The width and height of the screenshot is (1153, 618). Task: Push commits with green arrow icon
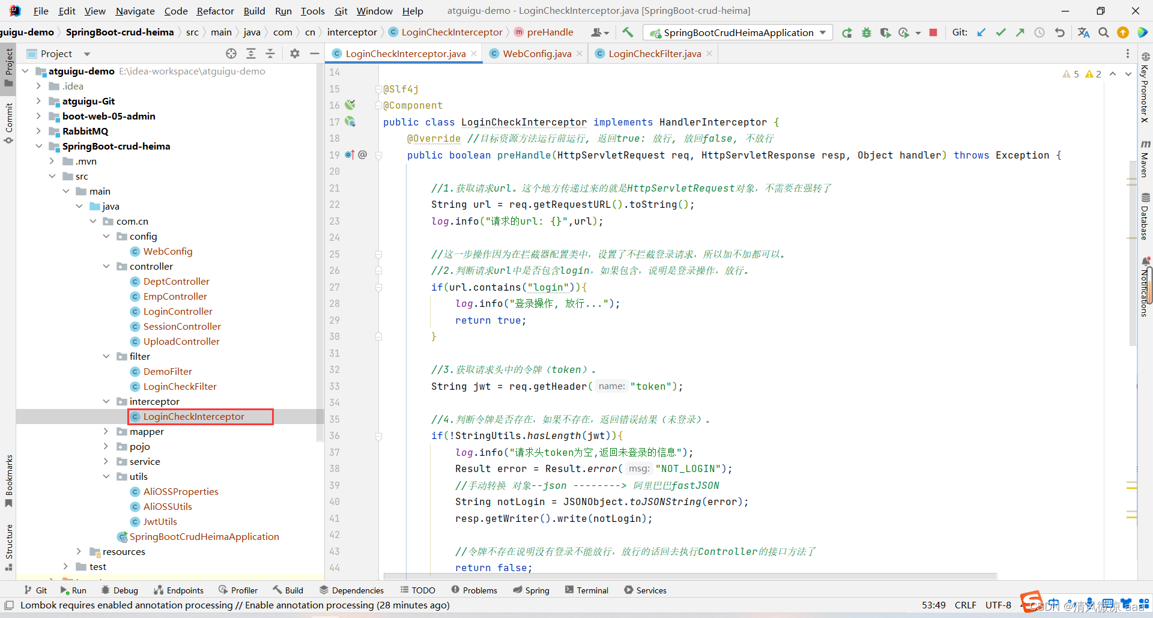[1020, 32]
